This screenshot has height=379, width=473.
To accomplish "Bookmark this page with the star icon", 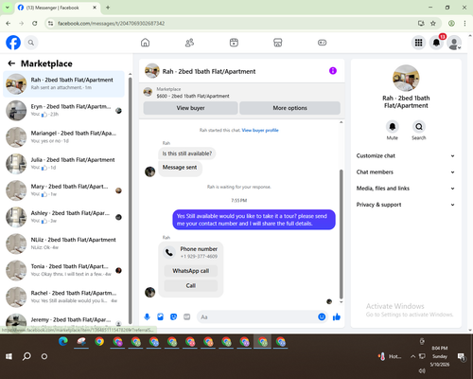I will click(x=433, y=23).
